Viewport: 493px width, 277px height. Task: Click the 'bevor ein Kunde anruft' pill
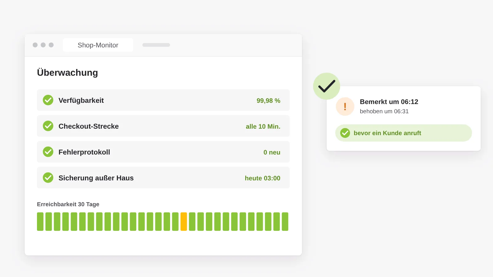coord(404,133)
